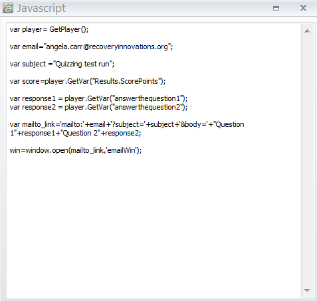317x301 pixels.
Task: Click the scroll up arrow
Action: tap(307, 31)
